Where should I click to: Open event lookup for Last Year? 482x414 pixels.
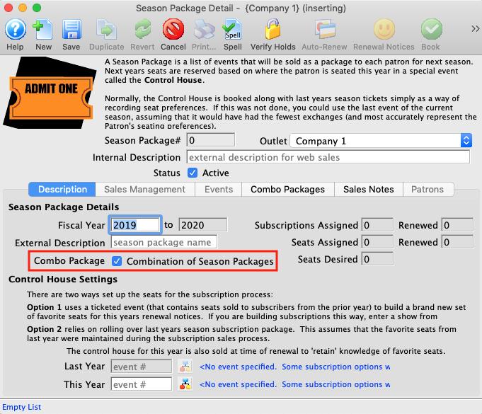pos(185,367)
